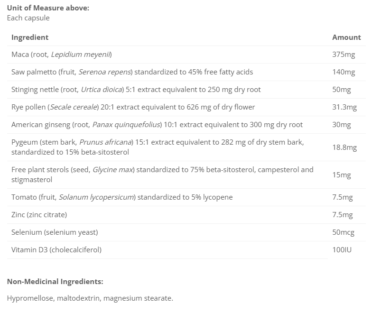Select the Tomato lycopene ingredient row

(x=122, y=197)
